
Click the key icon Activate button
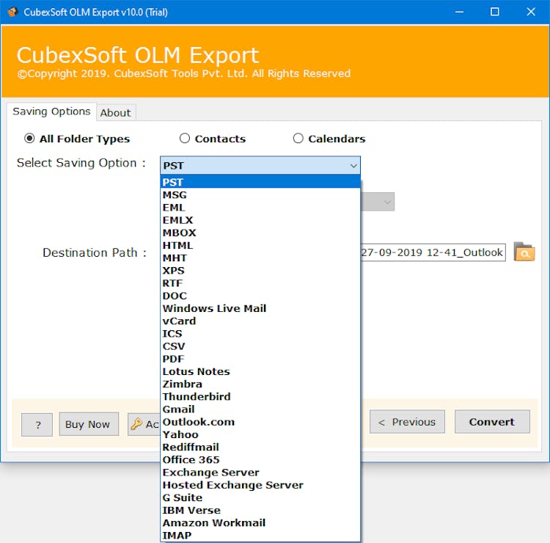click(144, 424)
